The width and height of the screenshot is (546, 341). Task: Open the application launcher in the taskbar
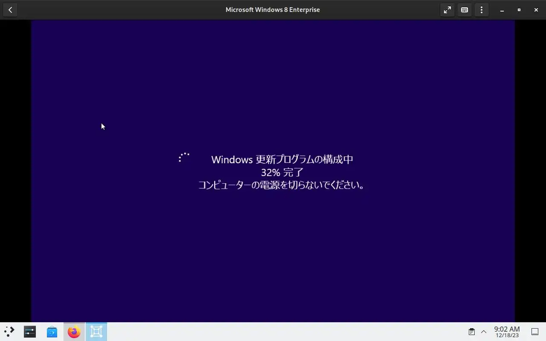pos(9,332)
